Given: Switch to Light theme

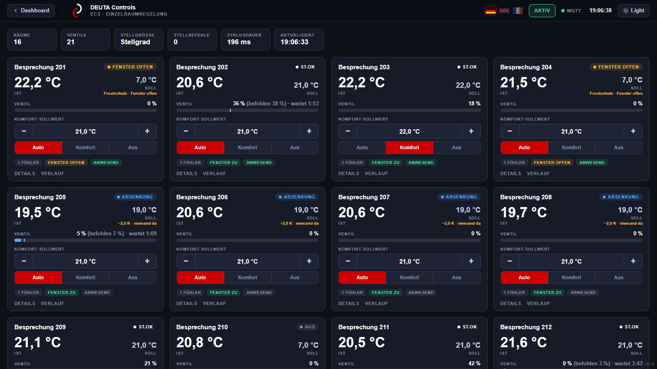Looking at the screenshot, I should pos(633,11).
